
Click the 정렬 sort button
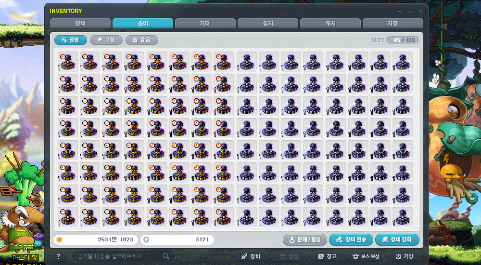tap(71, 40)
